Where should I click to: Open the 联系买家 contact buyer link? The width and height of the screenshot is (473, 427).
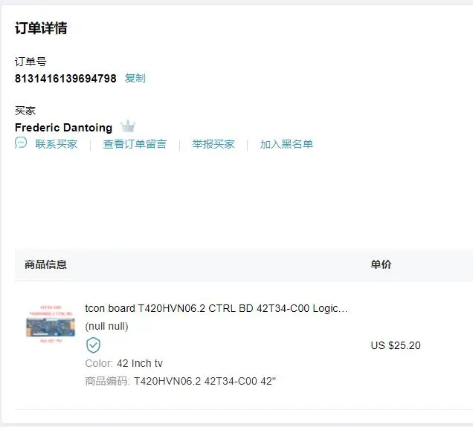point(57,144)
